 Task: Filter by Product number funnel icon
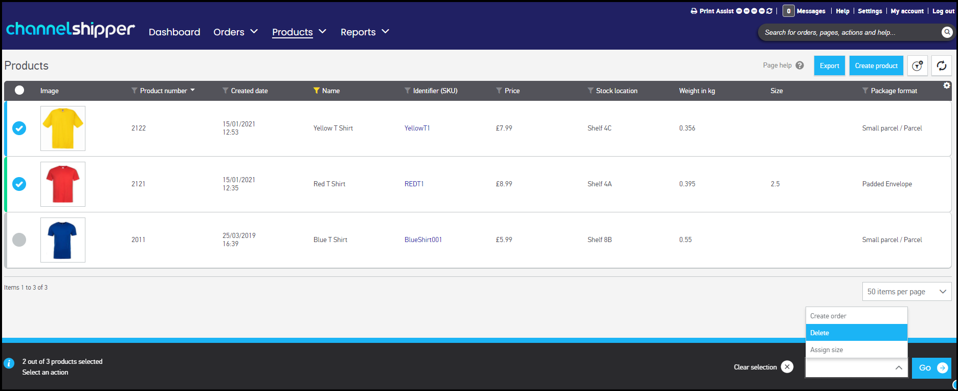click(135, 91)
